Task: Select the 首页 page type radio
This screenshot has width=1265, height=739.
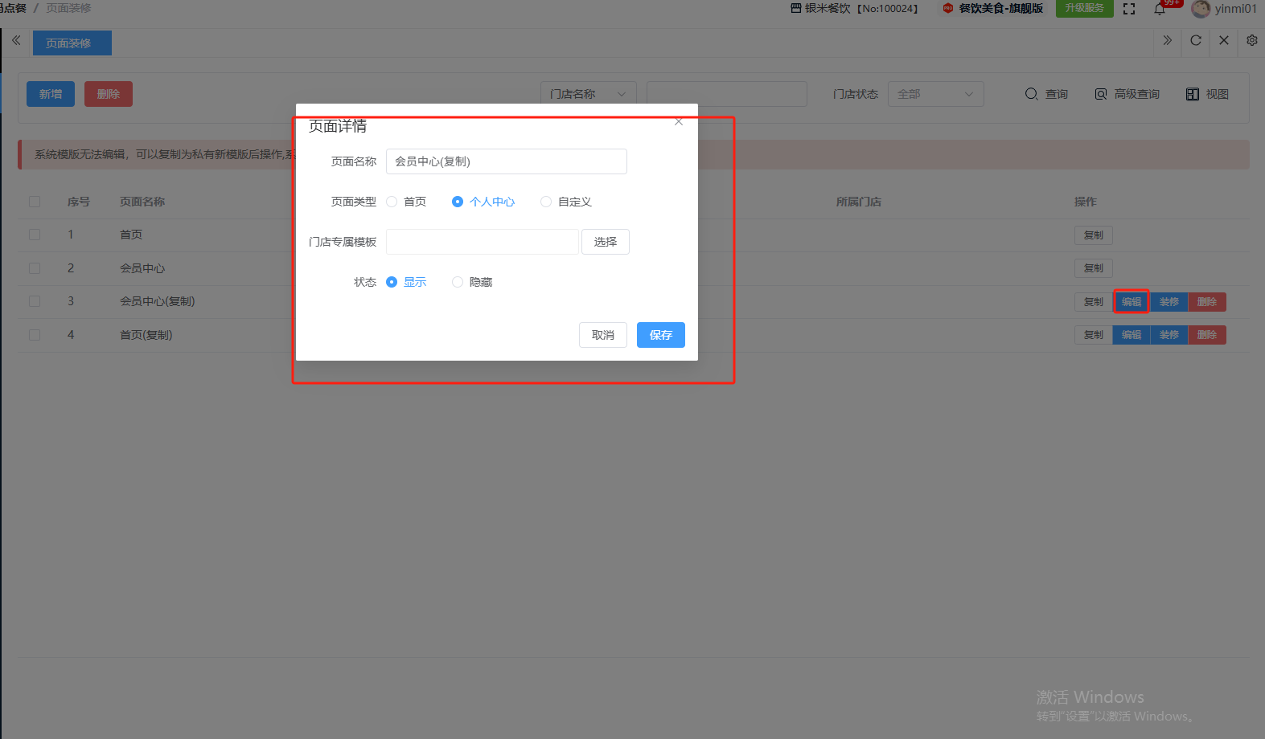Action: [392, 202]
